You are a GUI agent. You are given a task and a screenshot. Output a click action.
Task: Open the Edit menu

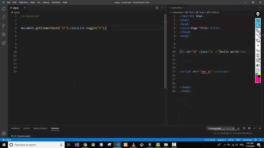point(14,2)
